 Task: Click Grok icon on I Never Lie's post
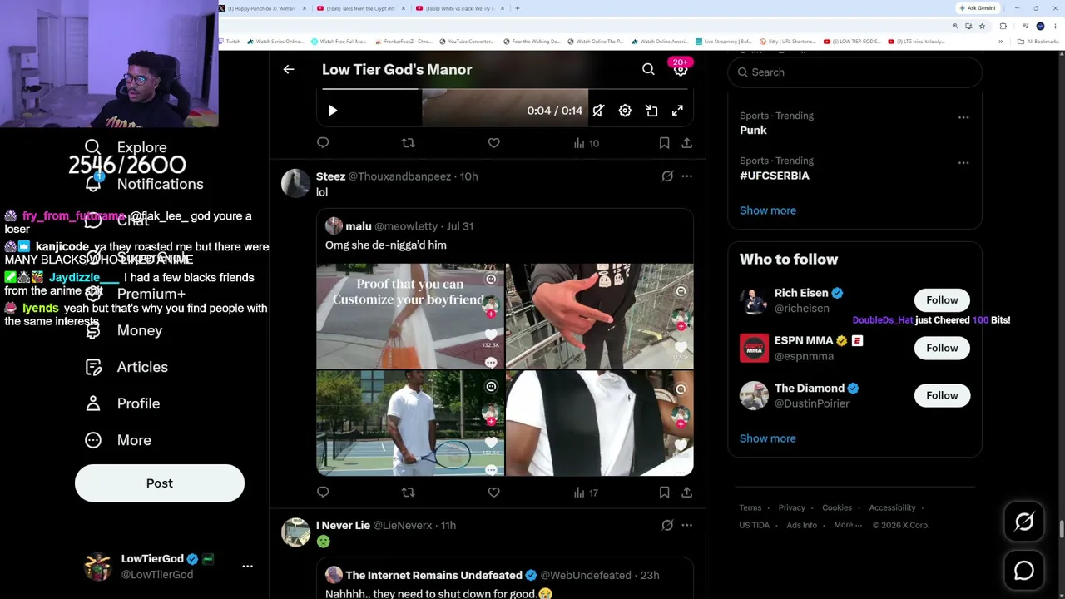(x=667, y=525)
